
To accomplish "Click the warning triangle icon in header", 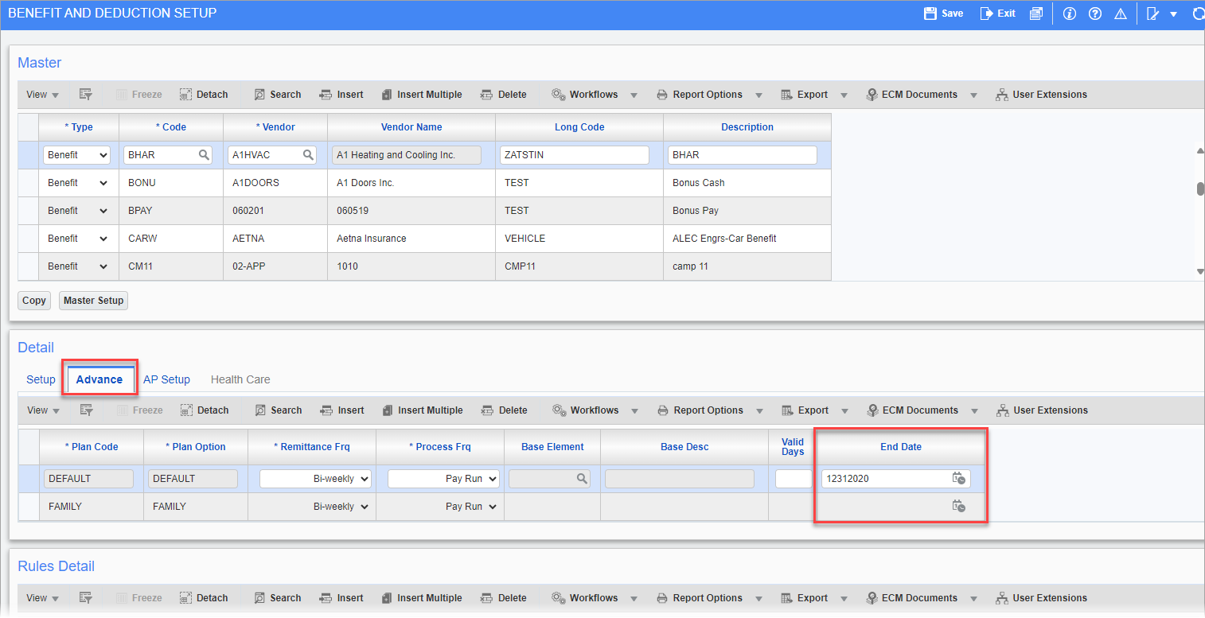I will (x=1121, y=14).
